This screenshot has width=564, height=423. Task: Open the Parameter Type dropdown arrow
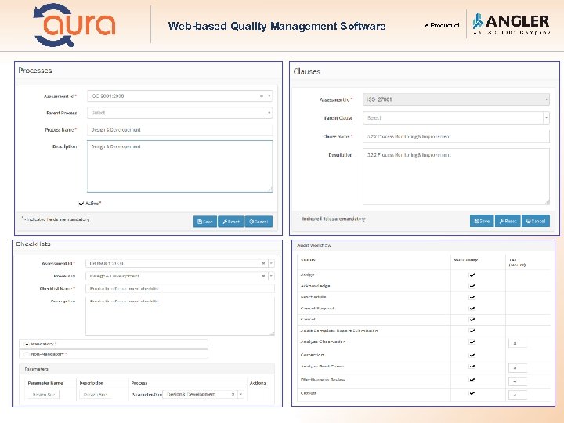pos(241,395)
